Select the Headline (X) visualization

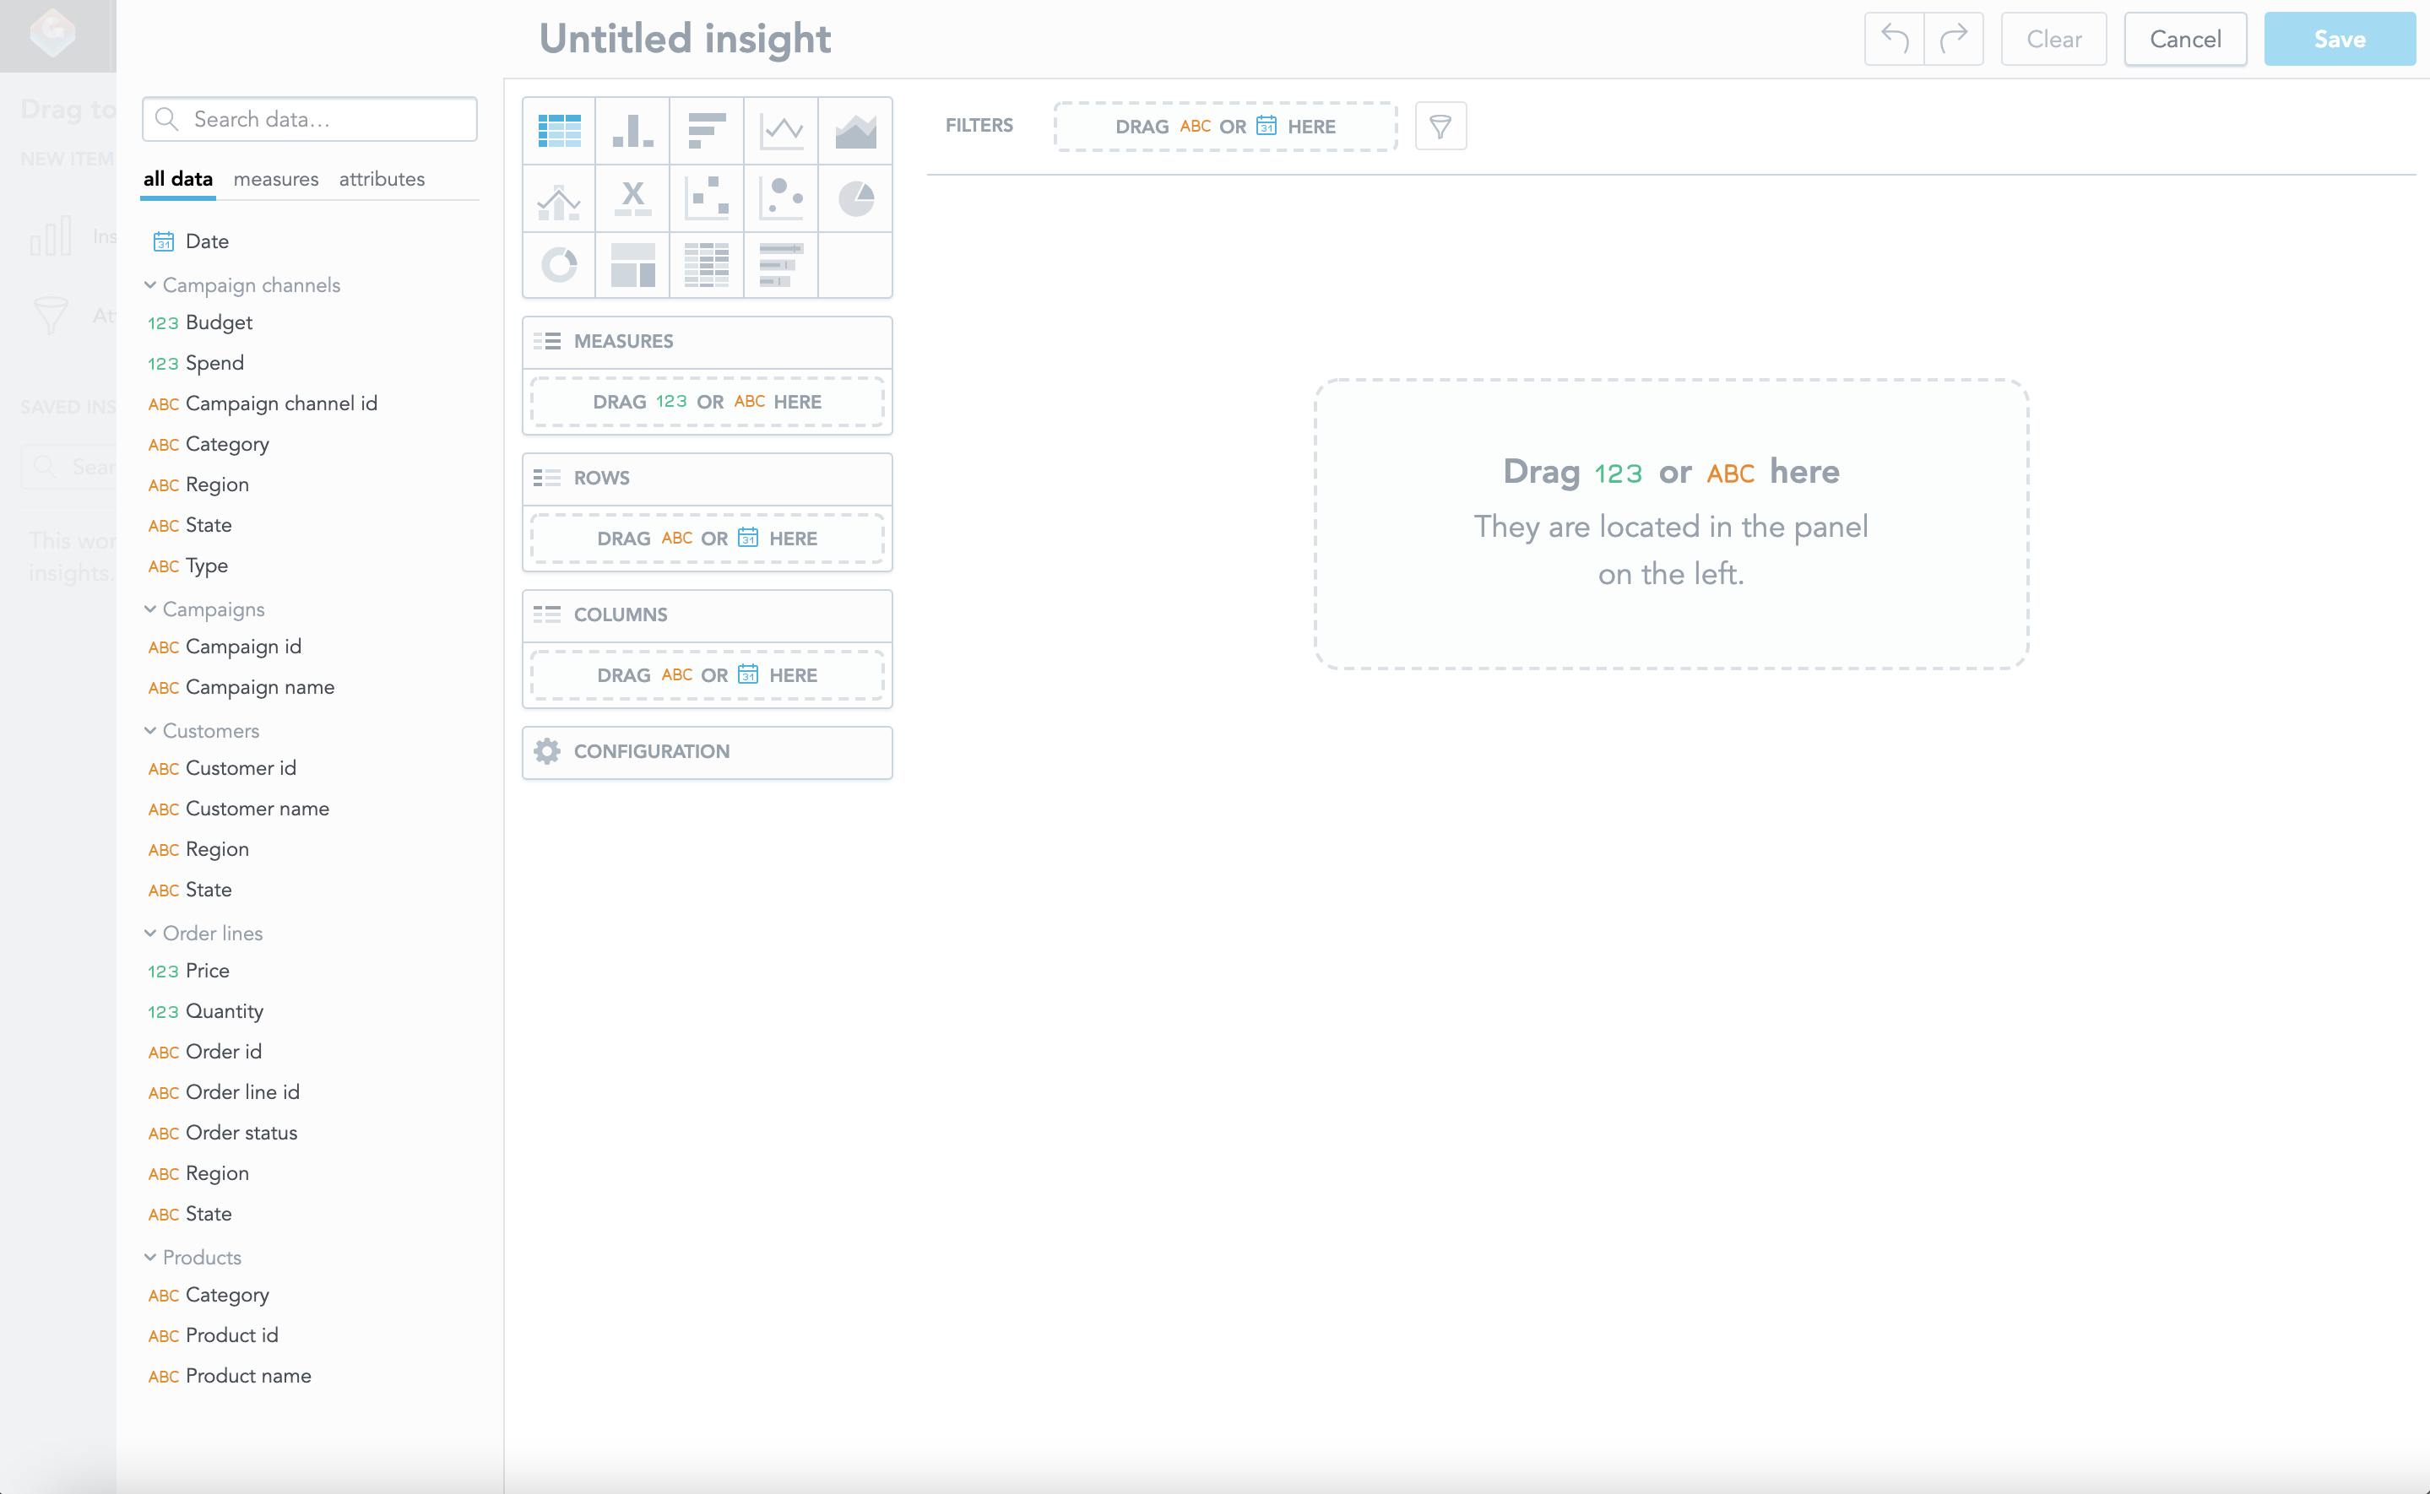point(632,198)
